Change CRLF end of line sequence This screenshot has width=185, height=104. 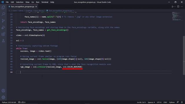[x=165, y=102]
